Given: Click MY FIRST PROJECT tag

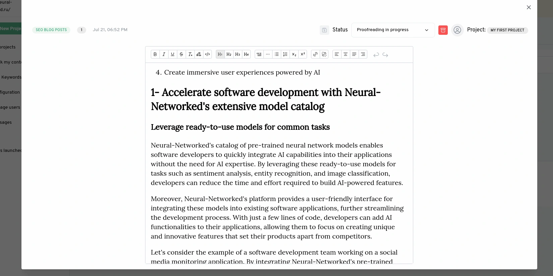Looking at the screenshot, I should point(507,30).
